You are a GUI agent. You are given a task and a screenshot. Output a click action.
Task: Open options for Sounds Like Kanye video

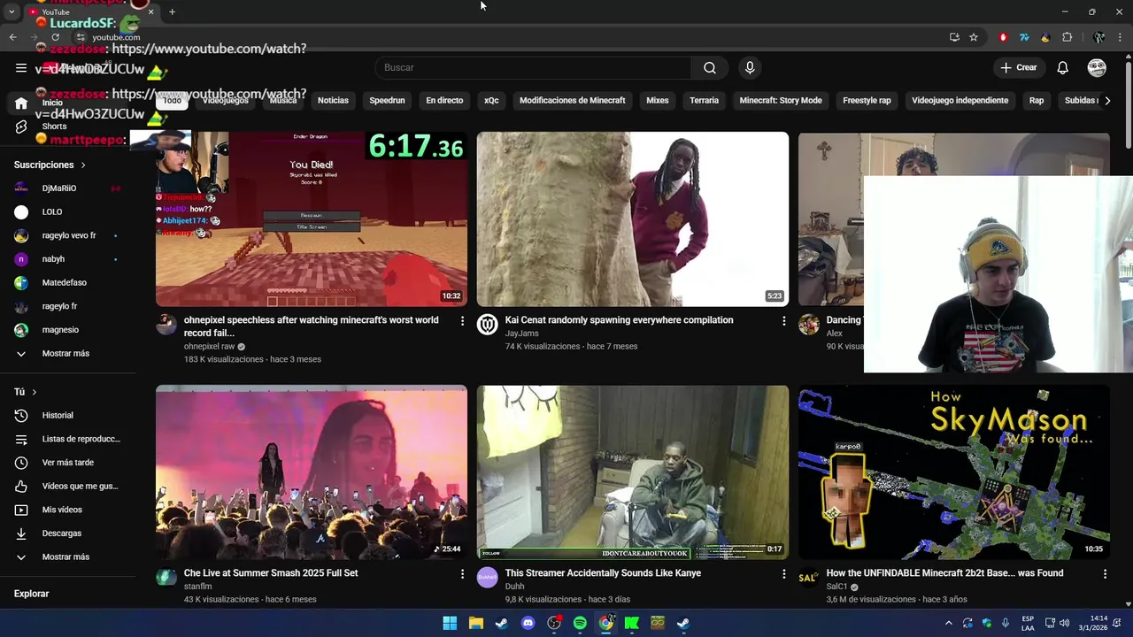(783, 573)
